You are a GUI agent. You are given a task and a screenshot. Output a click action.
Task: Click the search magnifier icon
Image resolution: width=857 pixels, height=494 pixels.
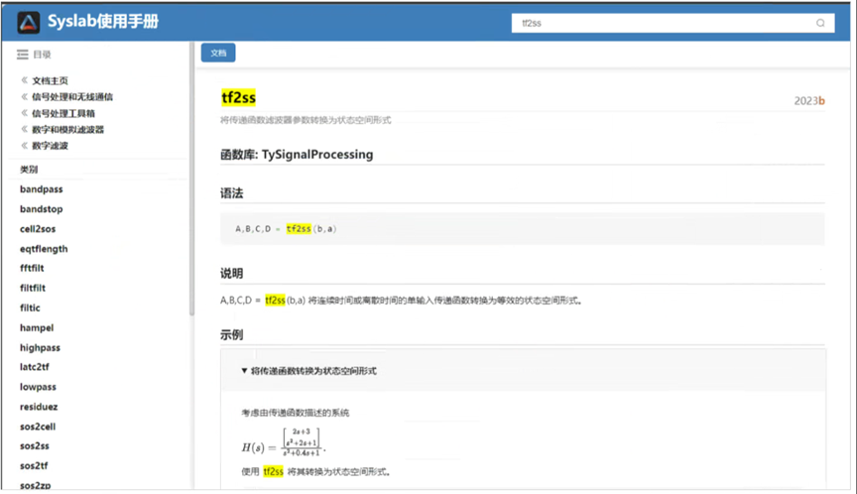click(x=820, y=23)
